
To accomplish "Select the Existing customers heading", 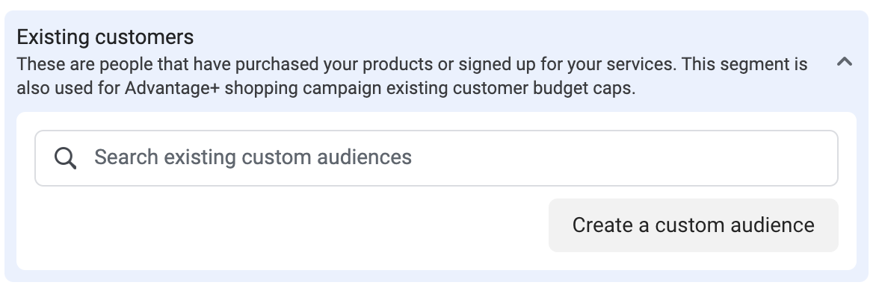I will [105, 37].
